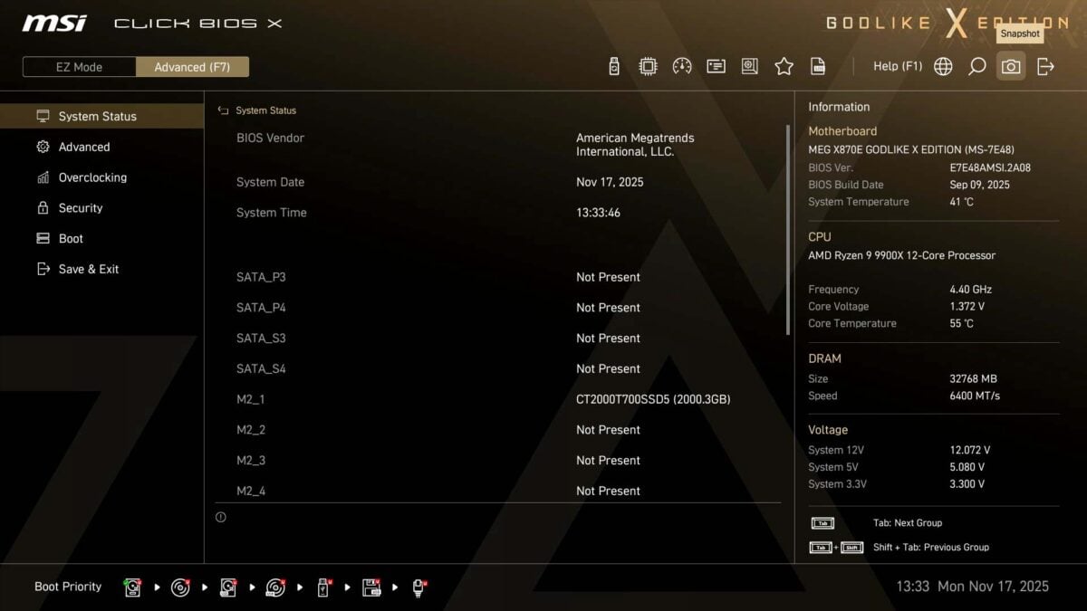Click the System Status back arrow breadcrumb

pos(223,110)
